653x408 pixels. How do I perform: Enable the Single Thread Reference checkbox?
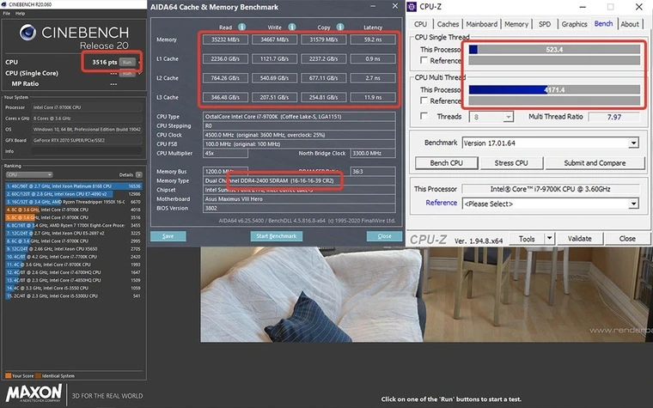coord(424,61)
